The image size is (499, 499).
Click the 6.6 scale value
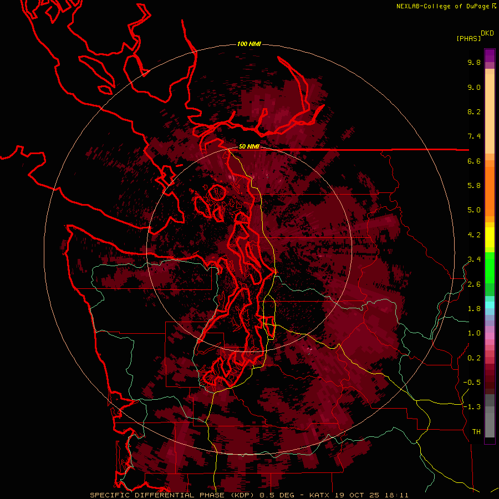(474, 161)
